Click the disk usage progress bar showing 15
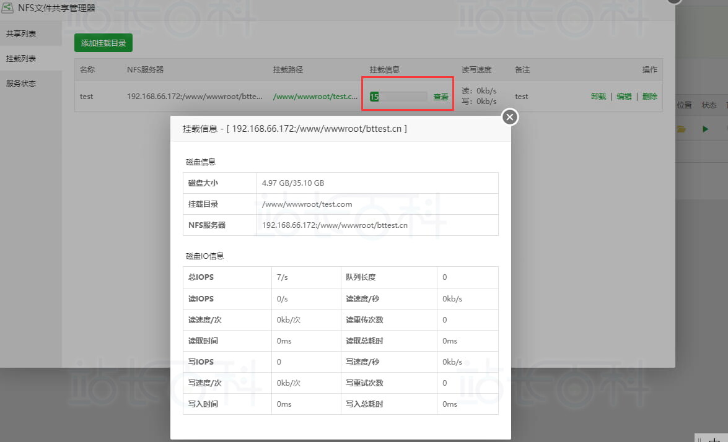The height and width of the screenshot is (442, 728). coord(398,97)
